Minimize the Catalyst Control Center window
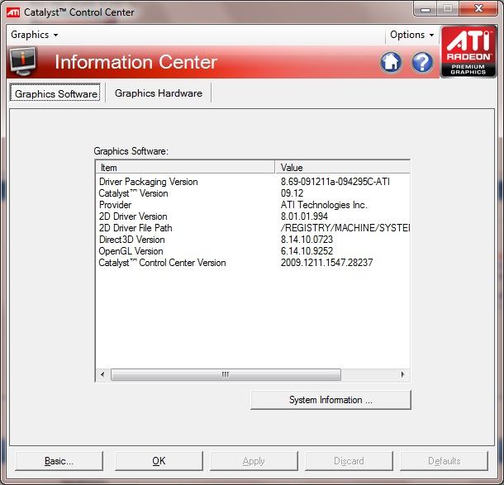Image resolution: width=504 pixels, height=485 pixels. coord(426,9)
